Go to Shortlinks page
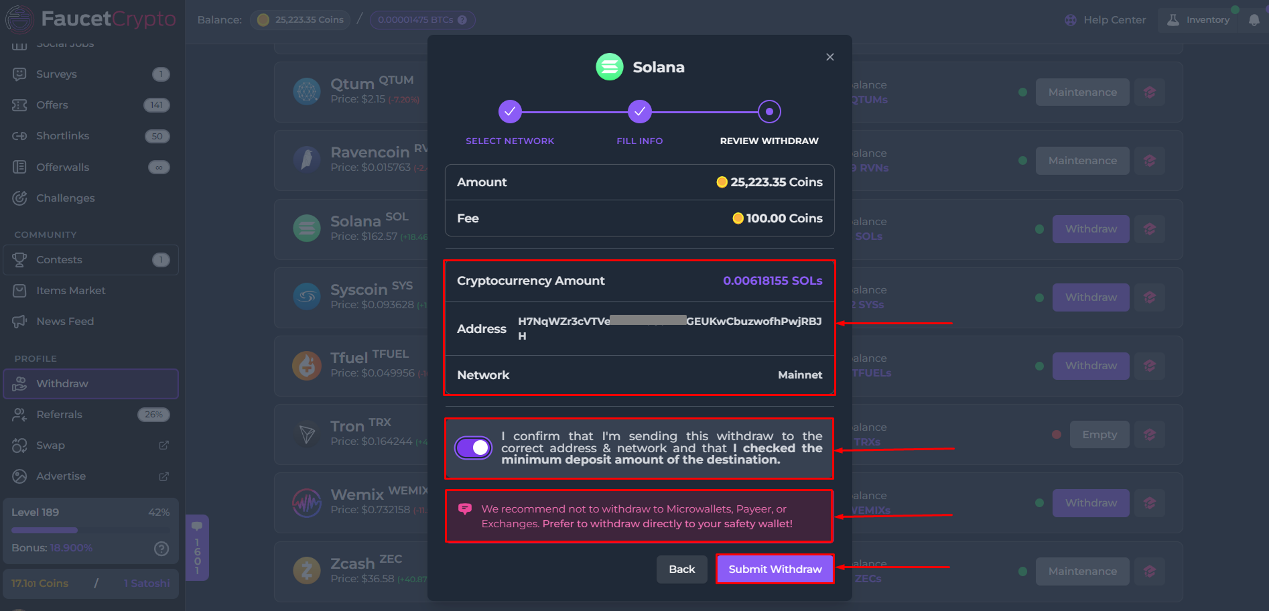This screenshot has width=1269, height=611. (x=90, y=136)
